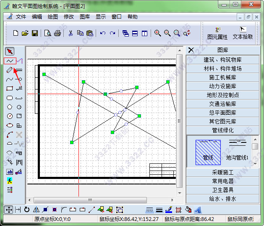This screenshot has height=226, width=264.
Task: Undo the last action
Action: 102,33
